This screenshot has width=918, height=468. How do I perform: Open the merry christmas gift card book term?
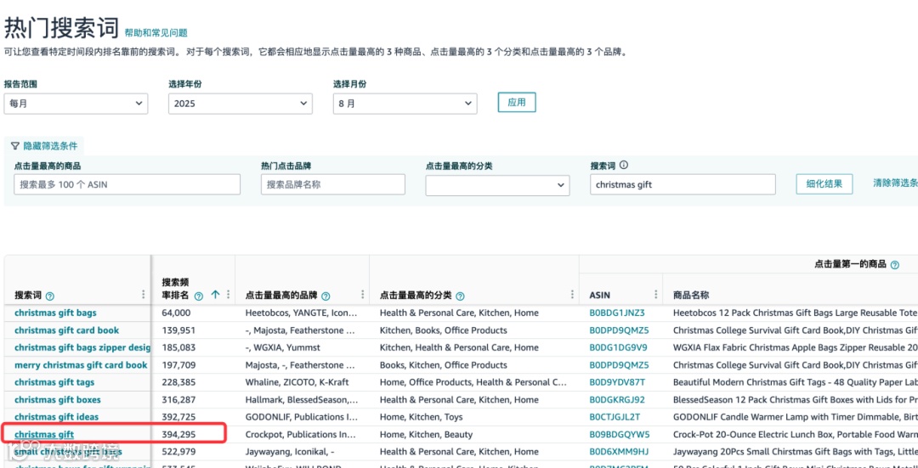tap(81, 365)
